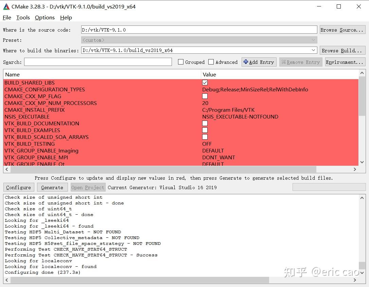
Task: Enable VTK_BUILD_EXAMPLES
Action: (x=205, y=130)
